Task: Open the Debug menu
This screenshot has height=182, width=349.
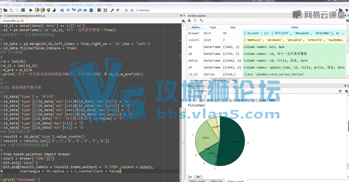Action: coord(49,5)
